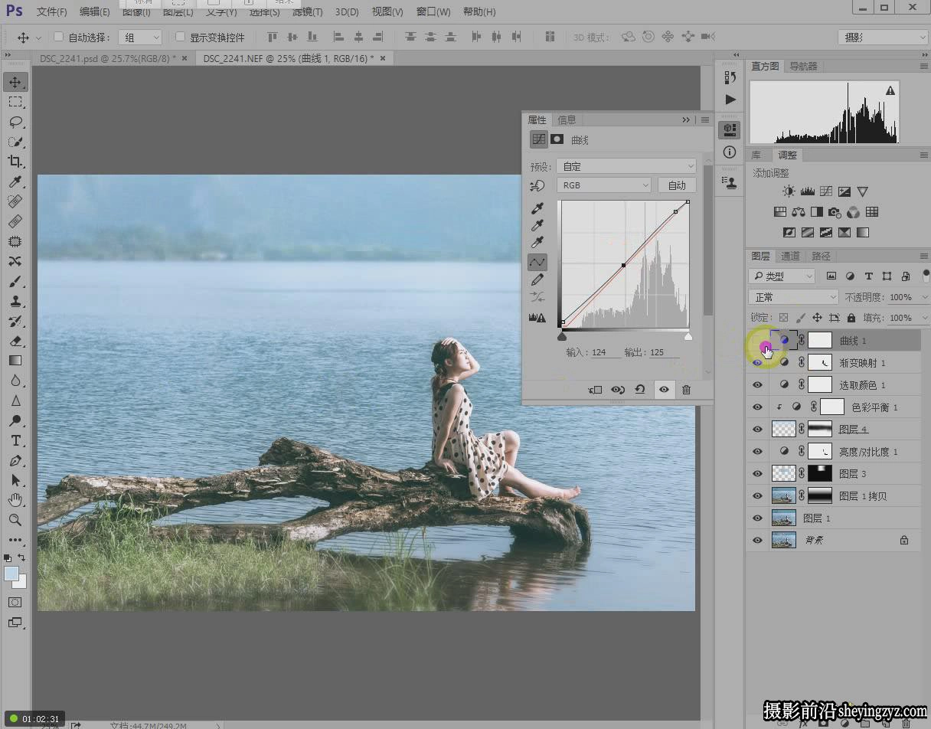Open the 3D(D) menu
The width and height of the screenshot is (931, 729).
click(347, 12)
